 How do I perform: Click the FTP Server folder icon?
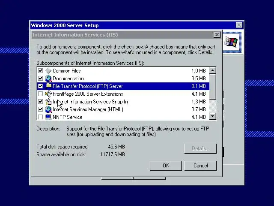pos(48,86)
